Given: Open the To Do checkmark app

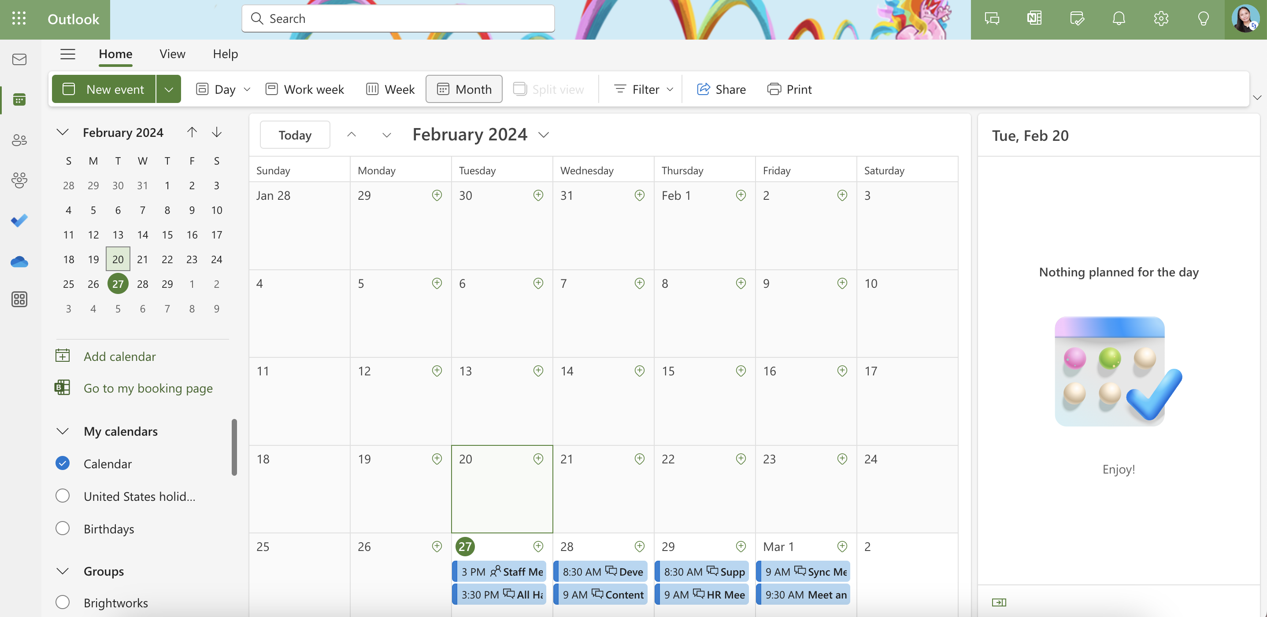Looking at the screenshot, I should (19, 220).
